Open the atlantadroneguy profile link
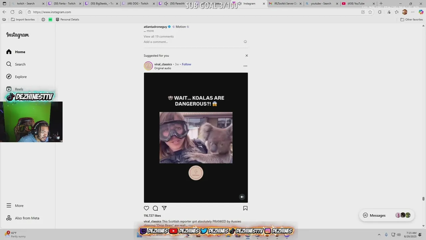The height and width of the screenshot is (240, 426). pyautogui.click(x=155, y=27)
